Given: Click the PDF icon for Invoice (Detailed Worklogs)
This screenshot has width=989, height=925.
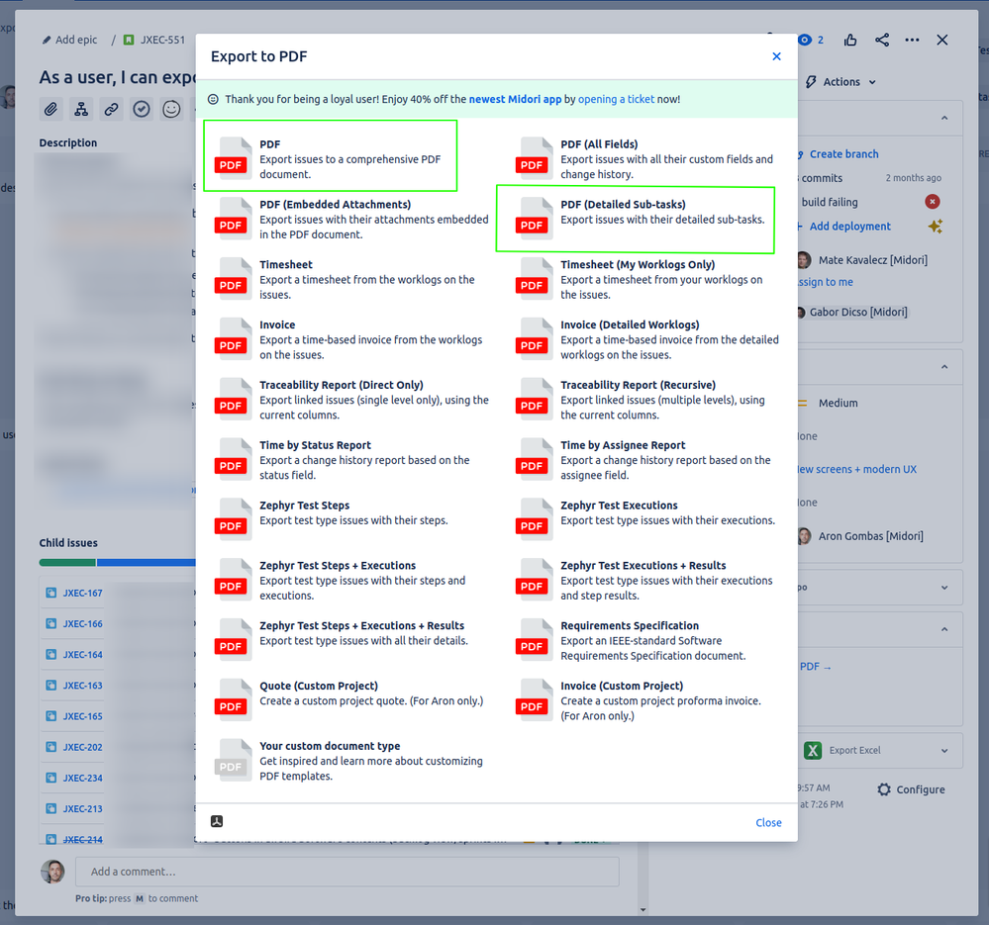Looking at the screenshot, I should click(535, 339).
